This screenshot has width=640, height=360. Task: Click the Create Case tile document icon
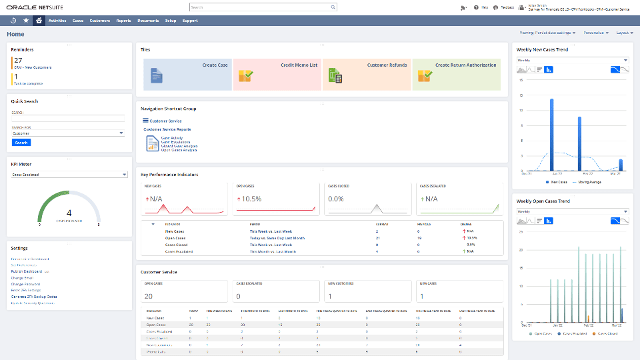pos(156,75)
